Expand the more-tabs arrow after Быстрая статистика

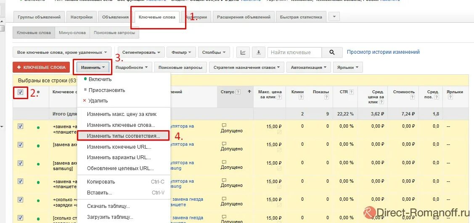pyautogui.click(x=334, y=17)
